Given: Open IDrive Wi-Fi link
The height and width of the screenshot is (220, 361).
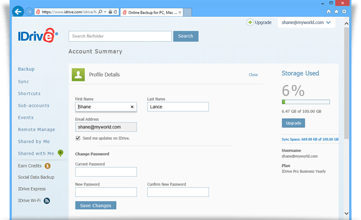Looking at the screenshot, I should [x=29, y=200].
